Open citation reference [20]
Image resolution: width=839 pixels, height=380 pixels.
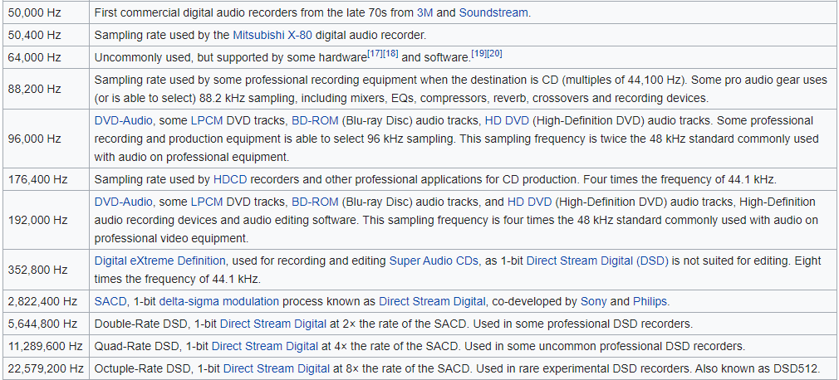494,53
